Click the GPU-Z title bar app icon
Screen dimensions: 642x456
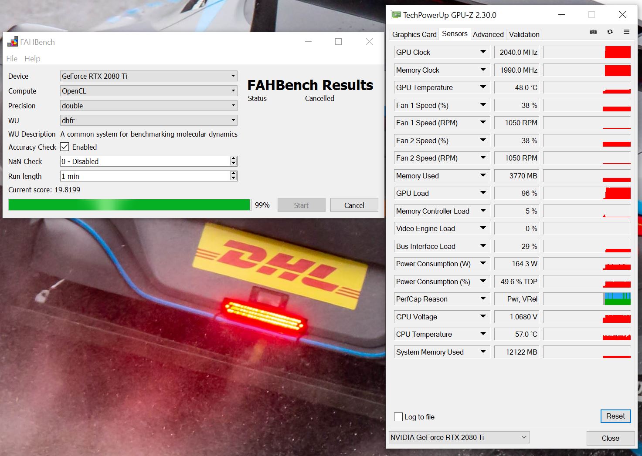(x=396, y=15)
